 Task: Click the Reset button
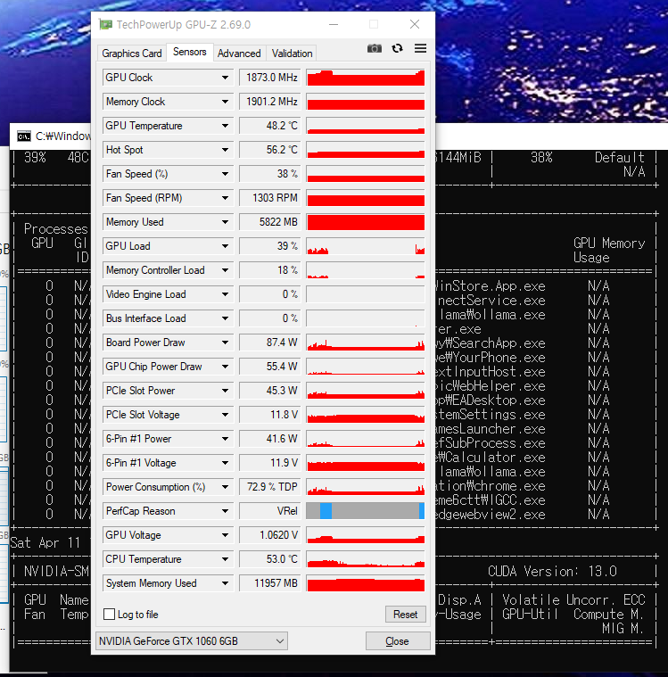[x=405, y=614]
